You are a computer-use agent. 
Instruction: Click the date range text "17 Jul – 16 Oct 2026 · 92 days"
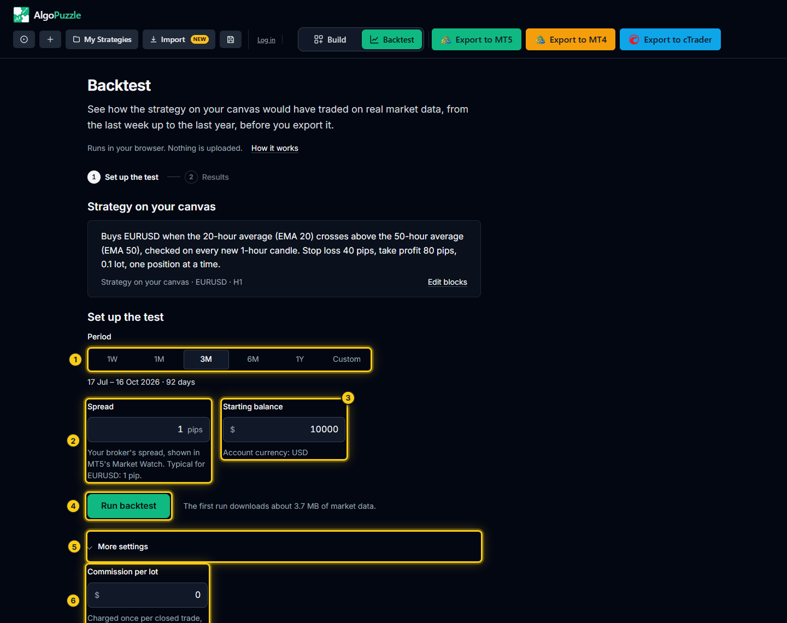141,382
